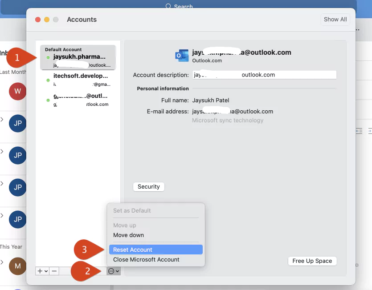Click the Accounts window title
Screen dimensions: 372x290
pyautogui.click(x=82, y=20)
